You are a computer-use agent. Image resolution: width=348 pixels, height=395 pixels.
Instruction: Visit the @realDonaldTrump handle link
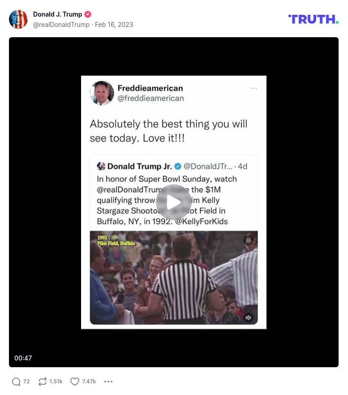tap(61, 25)
